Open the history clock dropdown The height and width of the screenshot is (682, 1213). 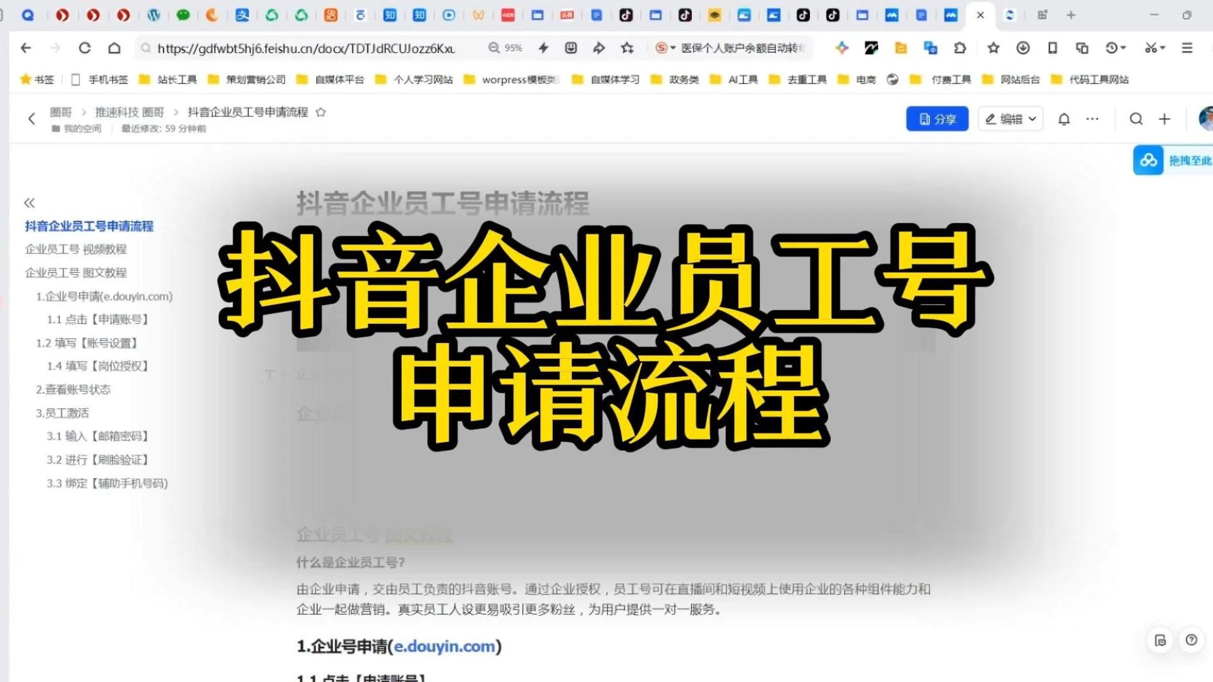click(x=1116, y=48)
